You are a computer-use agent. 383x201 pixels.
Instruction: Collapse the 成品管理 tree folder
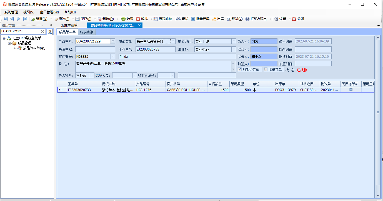(x=9, y=43)
